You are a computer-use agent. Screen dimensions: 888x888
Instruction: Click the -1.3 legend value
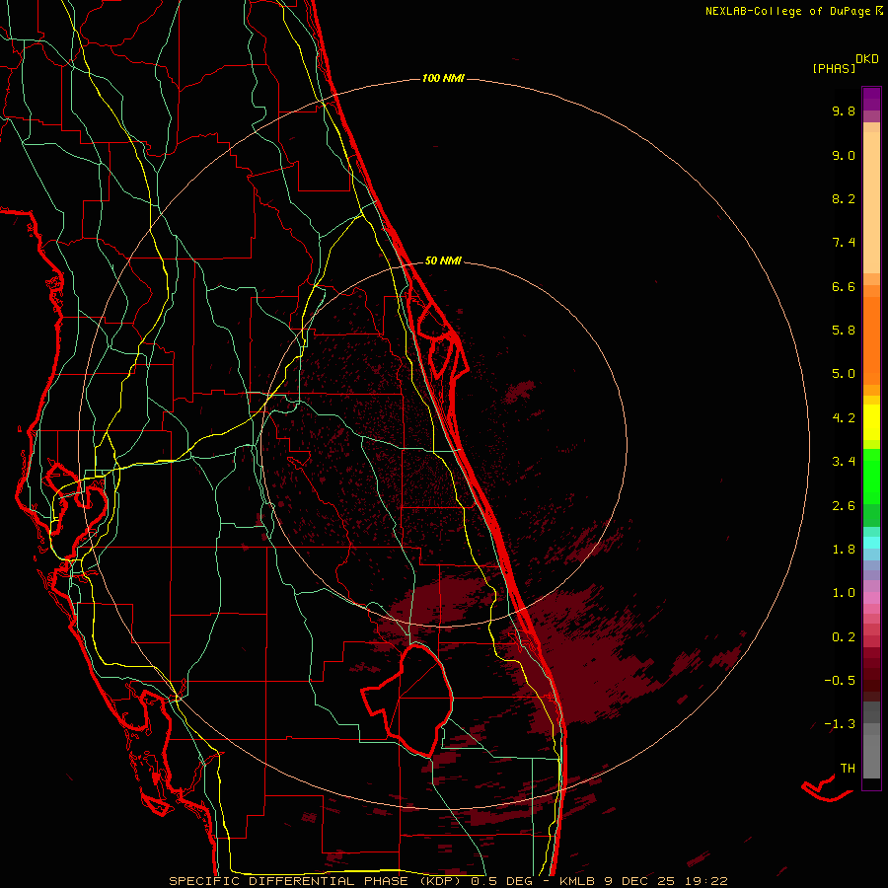[840, 724]
